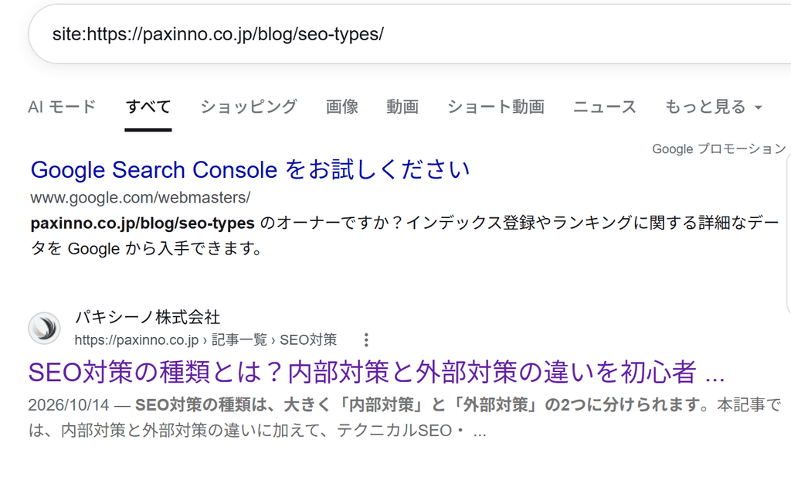The image size is (791, 491).
Task: Click the paxinno.co.jp/blog/seo-types bold text
Action: click(x=143, y=223)
